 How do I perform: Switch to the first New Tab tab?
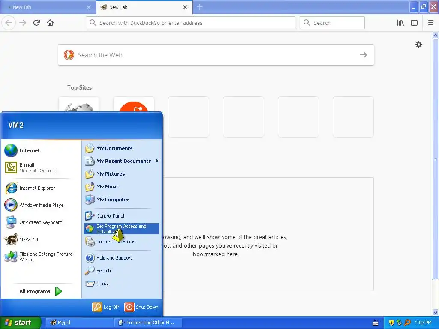click(48, 7)
